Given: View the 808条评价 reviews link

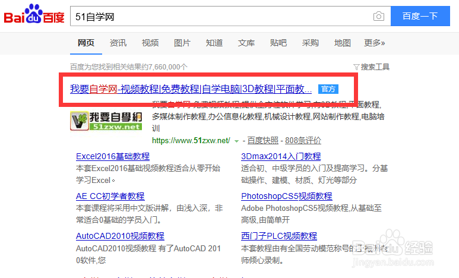Looking at the screenshot, I should pos(303,141).
